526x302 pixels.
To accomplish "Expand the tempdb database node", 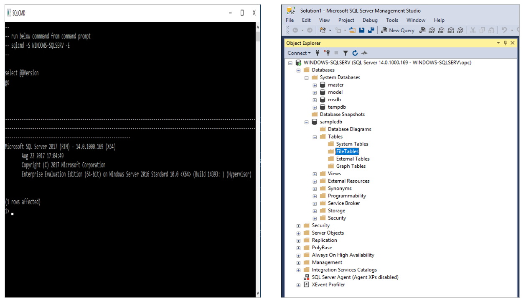I will pyautogui.click(x=315, y=107).
